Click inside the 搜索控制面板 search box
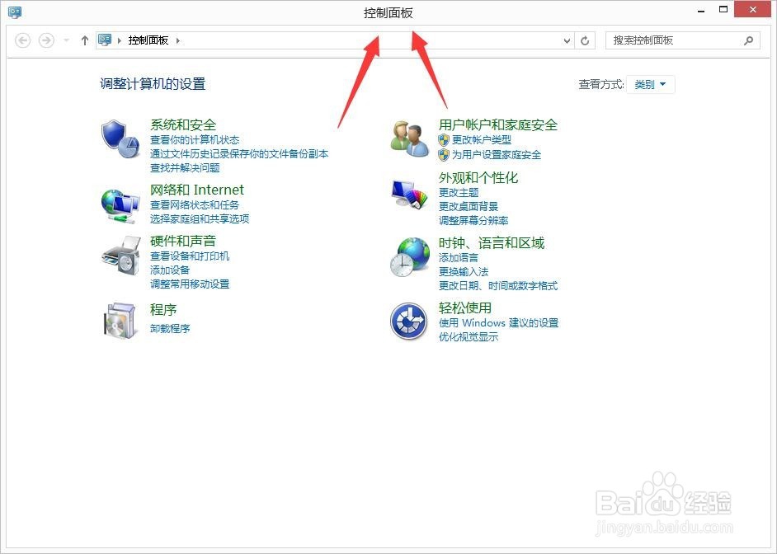Screen dimensions: 777x554 (676, 40)
